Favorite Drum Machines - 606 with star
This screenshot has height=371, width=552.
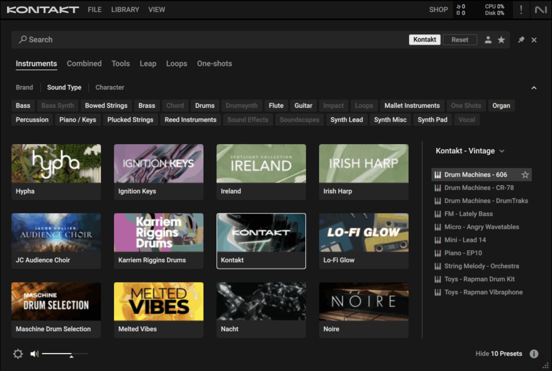[x=525, y=174]
